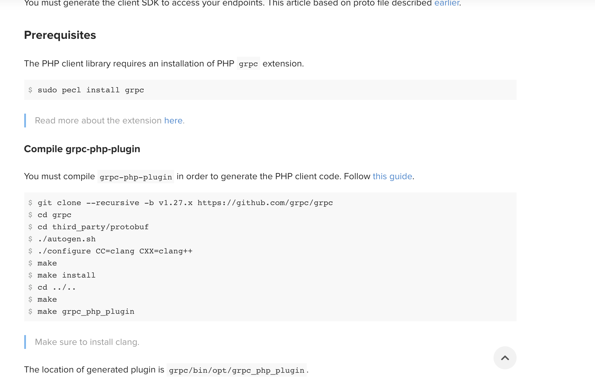Click the './configure CC=clang CXX=clang++' line

point(115,251)
